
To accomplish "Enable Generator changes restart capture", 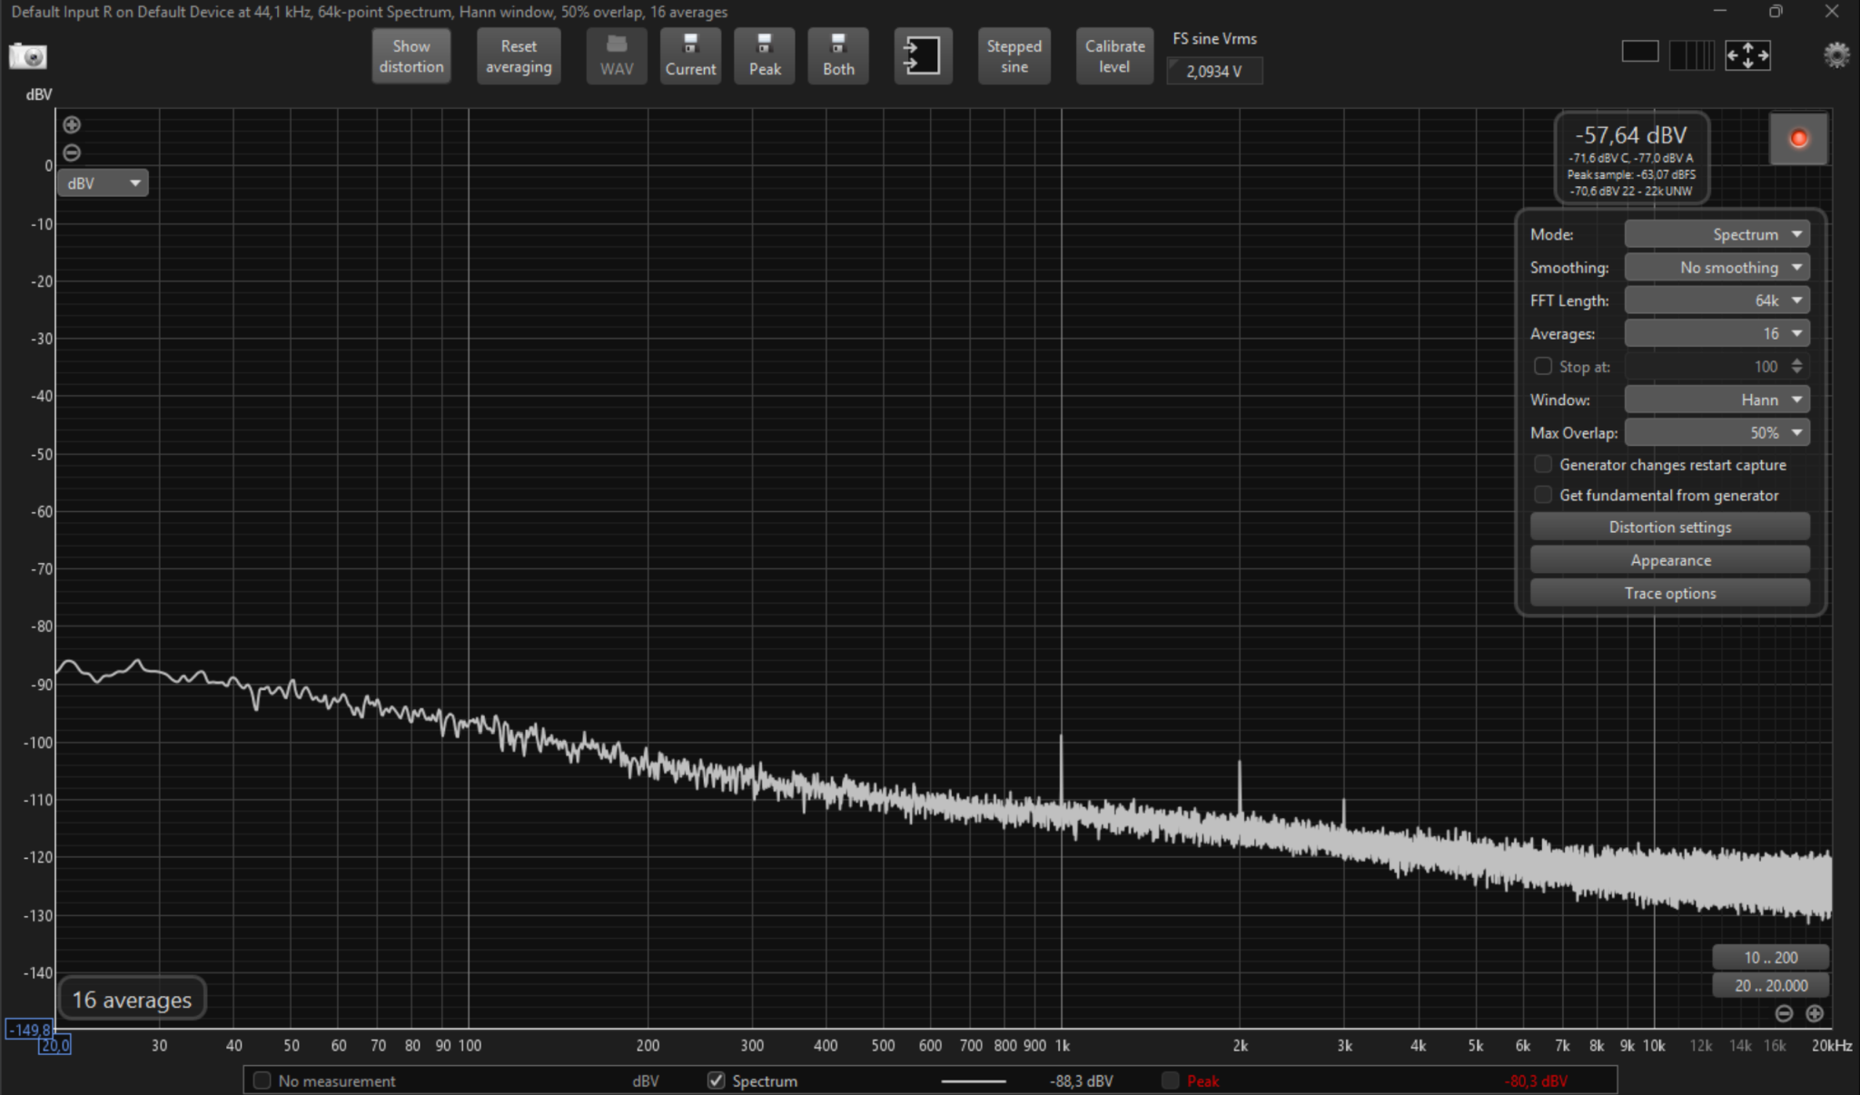I will tap(1543, 464).
